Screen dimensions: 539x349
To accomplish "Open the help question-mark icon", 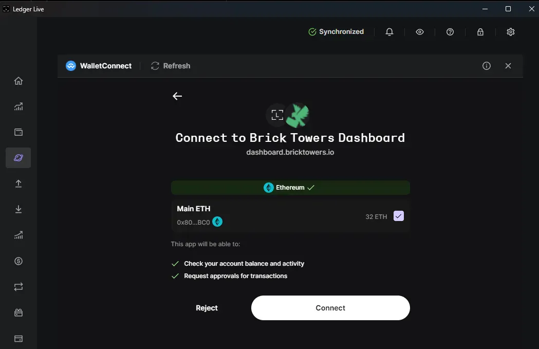I will pyautogui.click(x=450, y=32).
